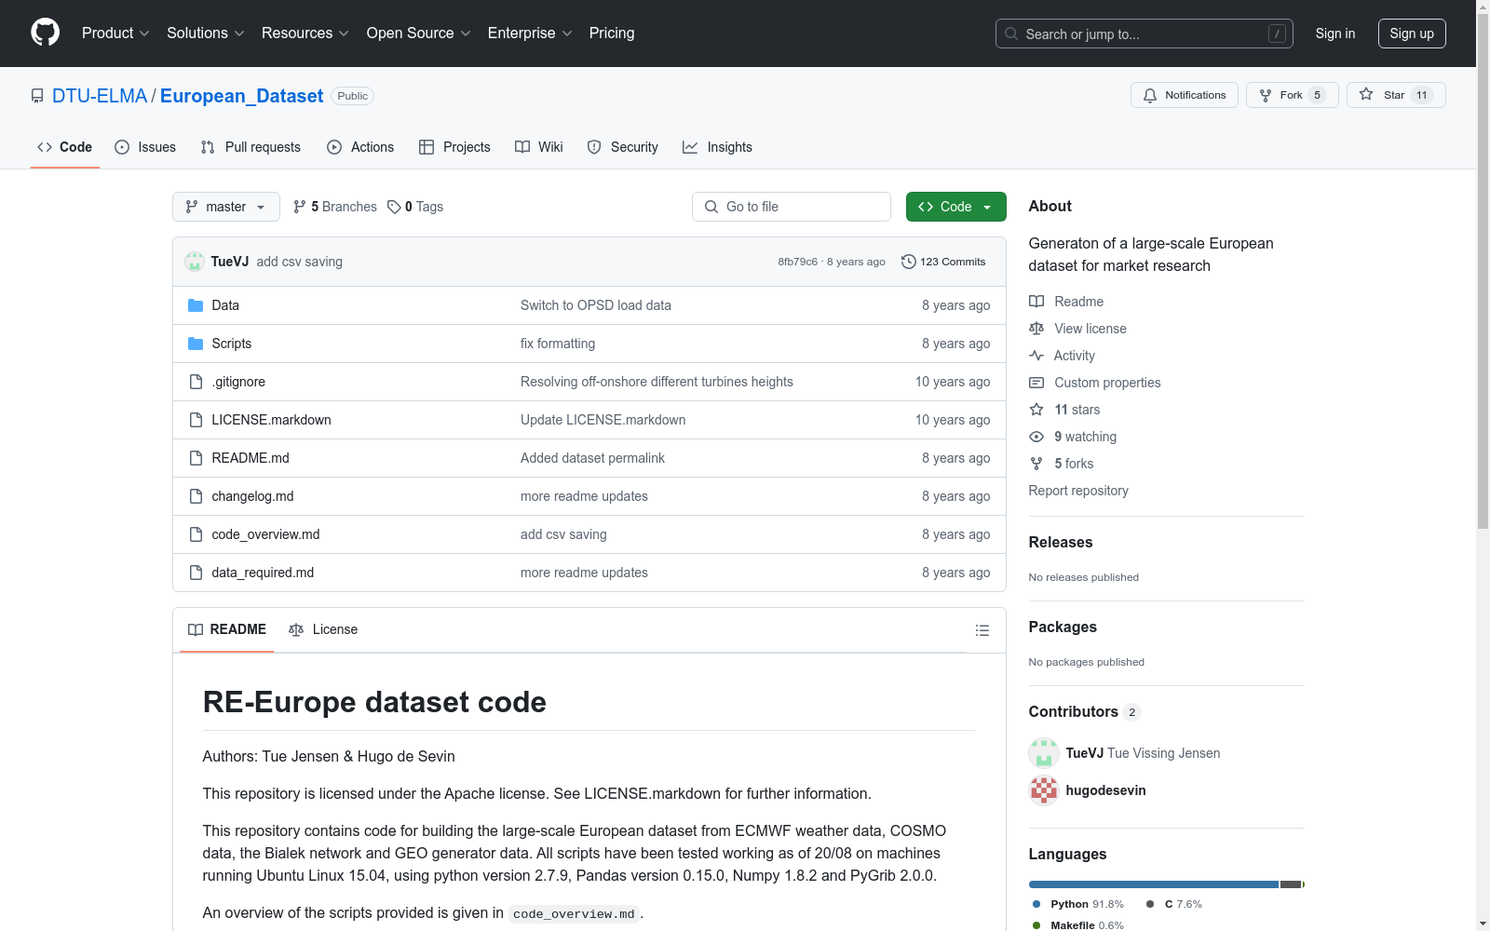Click the eye icon beside 9 watching
Viewport: 1490px width, 931px height.
pos(1036,437)
